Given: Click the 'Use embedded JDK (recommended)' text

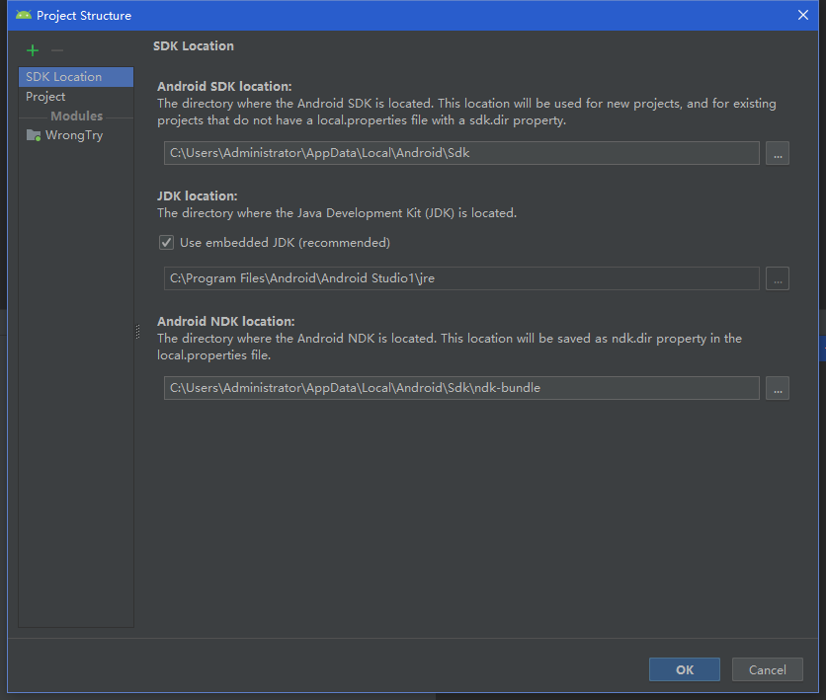Looking at the screenshot, I should 285,243.
